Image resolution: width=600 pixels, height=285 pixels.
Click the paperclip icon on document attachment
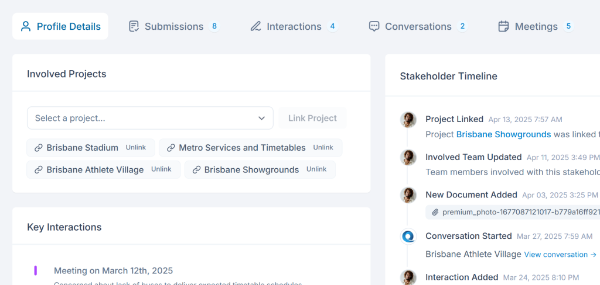(435, 212)
